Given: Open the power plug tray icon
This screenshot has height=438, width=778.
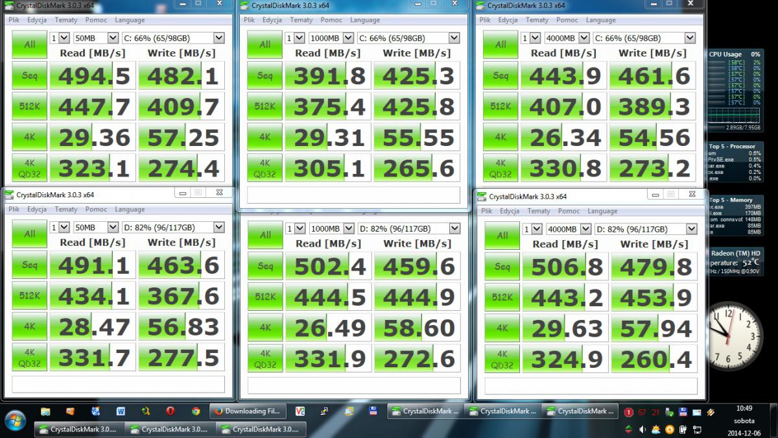Looking at the screenshot, I should (683, 429).
